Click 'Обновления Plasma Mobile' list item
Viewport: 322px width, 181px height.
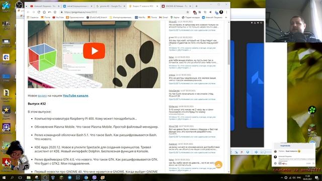(96, 127)
